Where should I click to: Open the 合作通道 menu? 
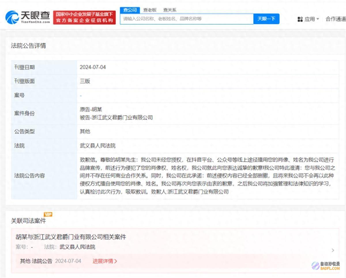point(336,19)
